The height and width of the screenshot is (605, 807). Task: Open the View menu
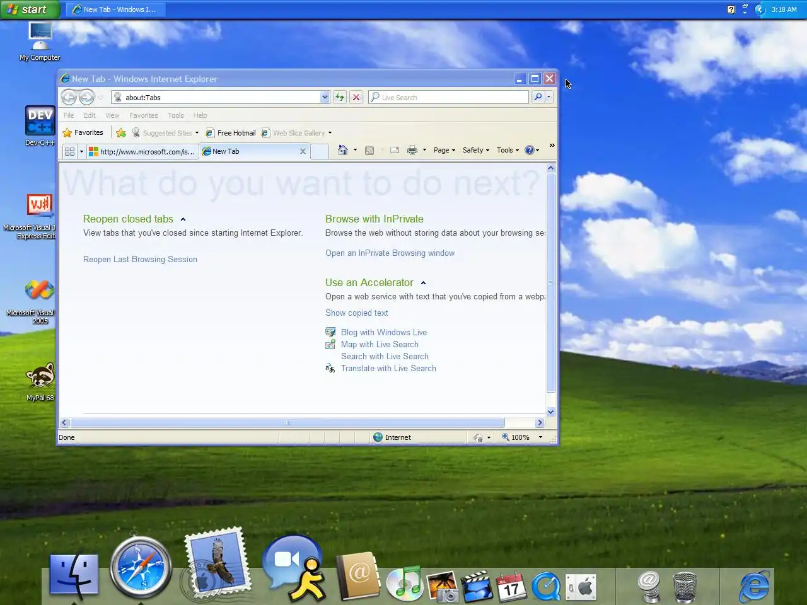point(112,115)
